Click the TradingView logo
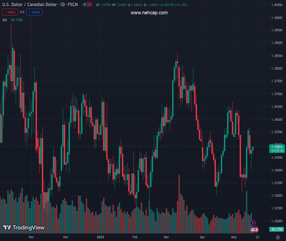Image resolution: width=286 pixels, height=241 pixels. 23,228
